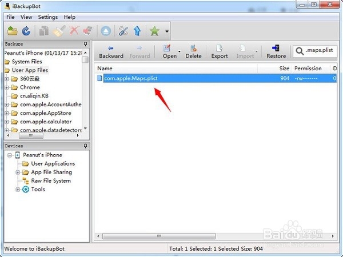The image size is (343, 257).
Task: Select the cn.aliqin.KB folder
Action: point(34,96)
